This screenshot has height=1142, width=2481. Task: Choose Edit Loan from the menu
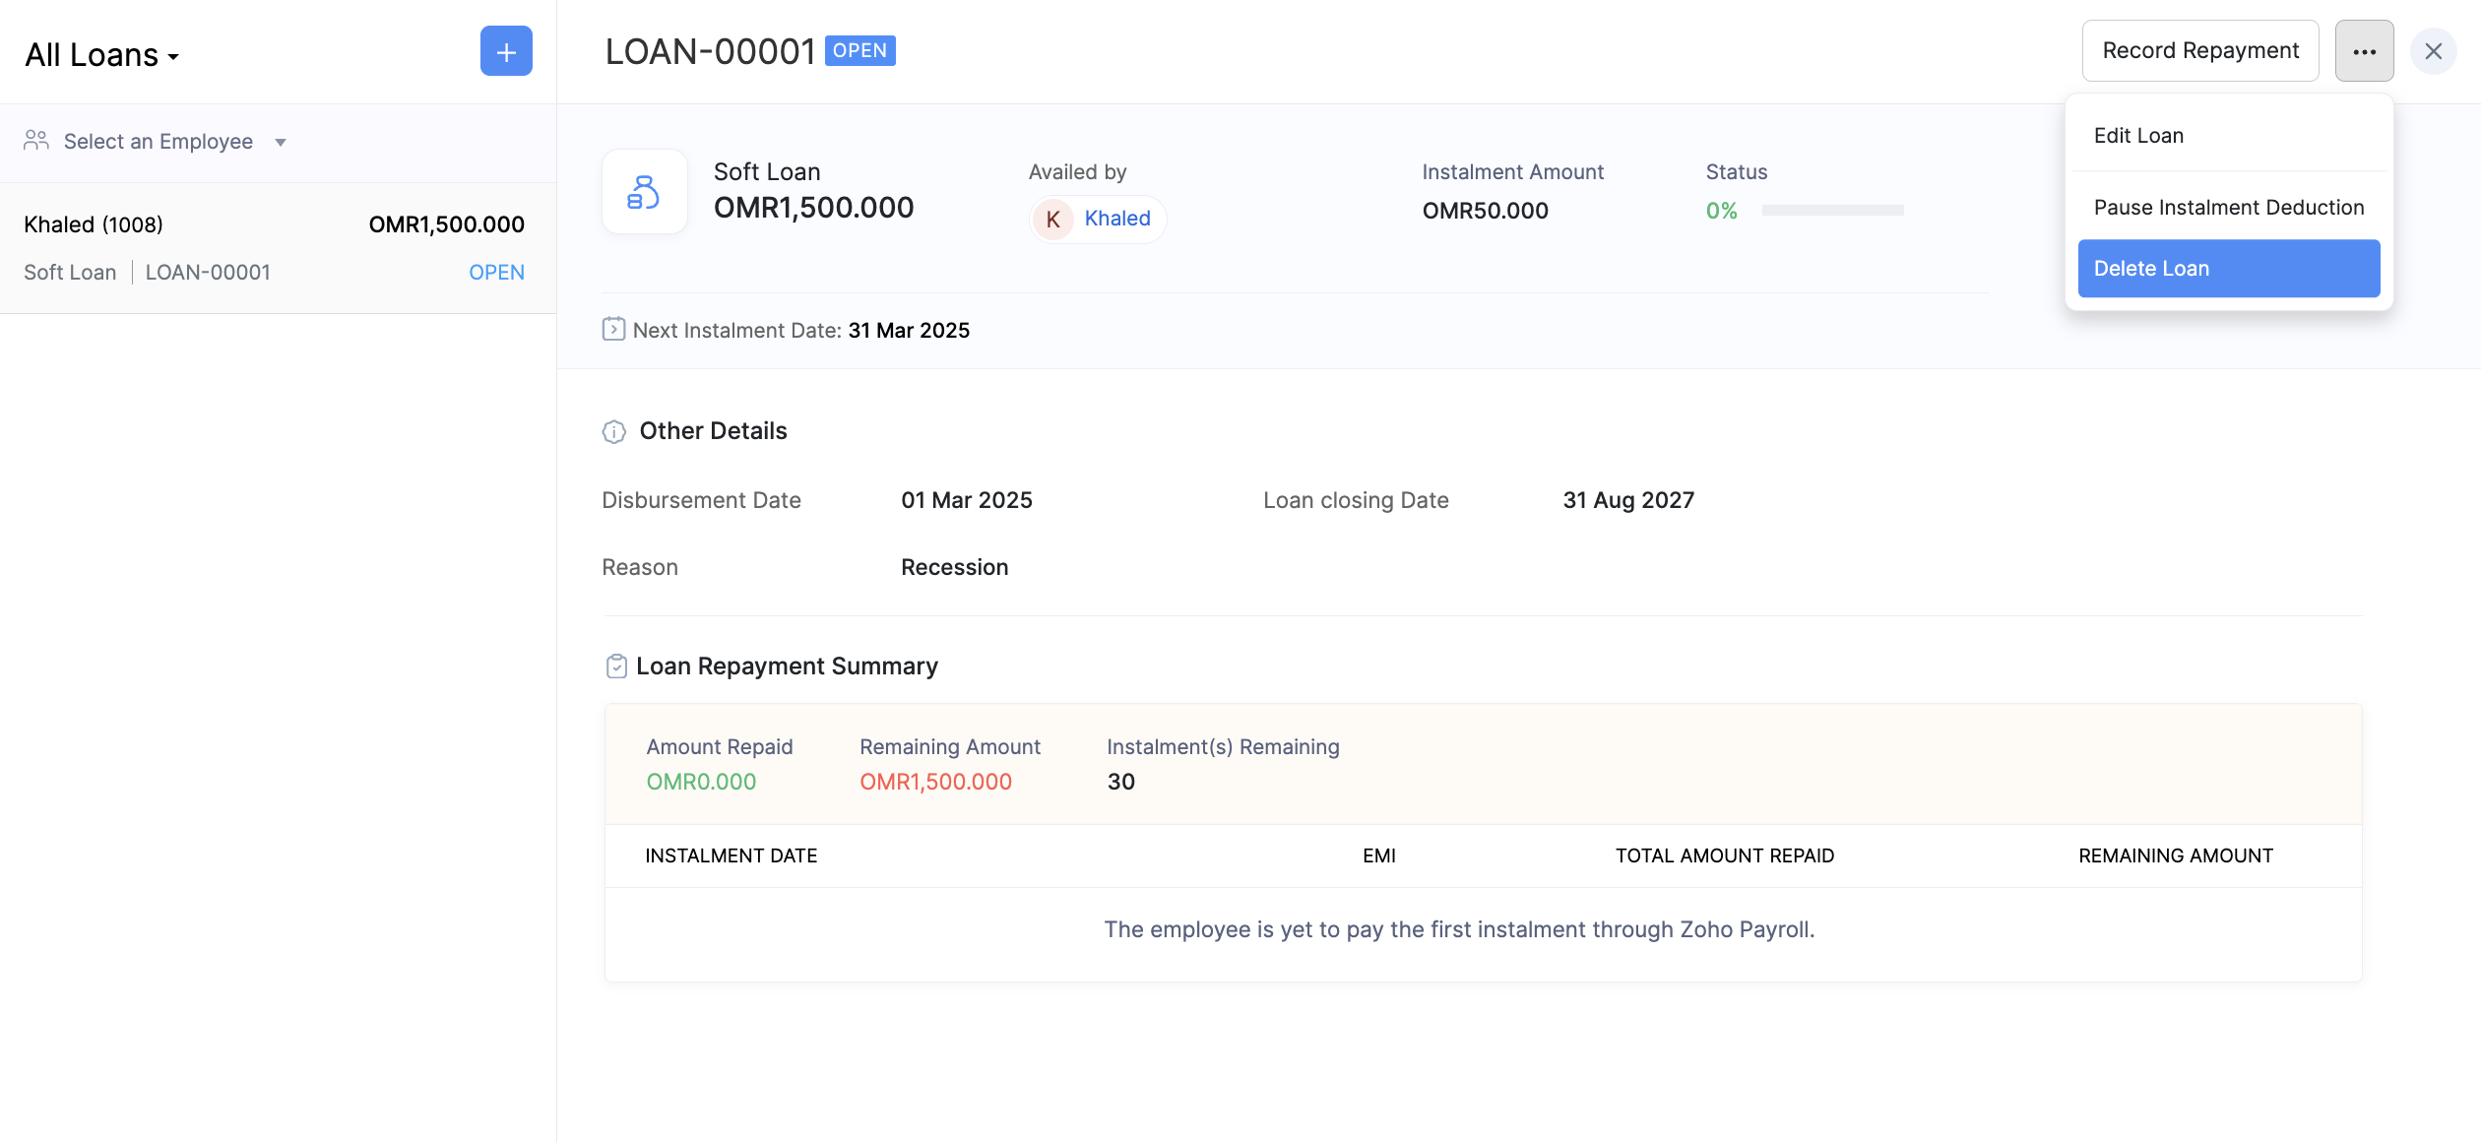[x=2138, y=136]
